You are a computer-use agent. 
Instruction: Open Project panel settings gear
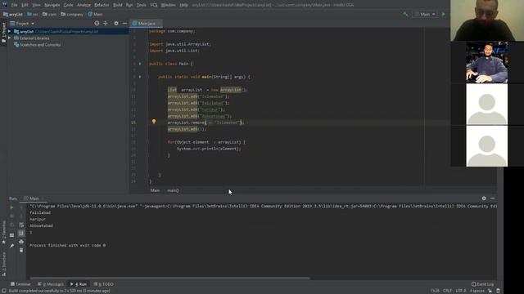click(x=116, y=24)
